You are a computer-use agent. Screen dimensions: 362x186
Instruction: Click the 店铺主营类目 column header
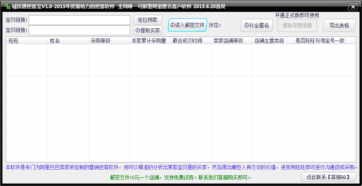273,41
